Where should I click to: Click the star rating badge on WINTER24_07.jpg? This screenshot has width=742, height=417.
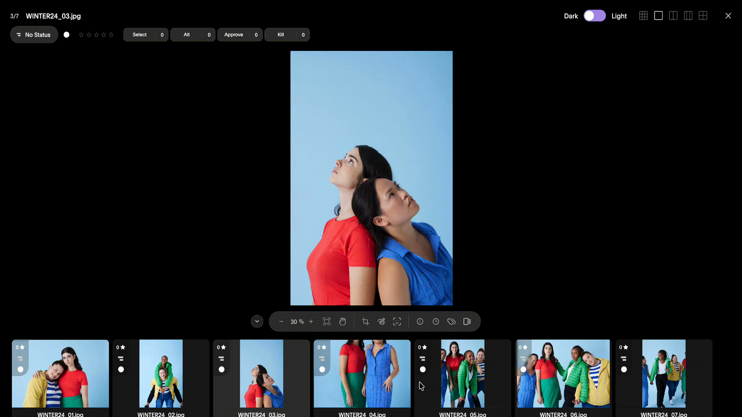(x=624, y=347)
